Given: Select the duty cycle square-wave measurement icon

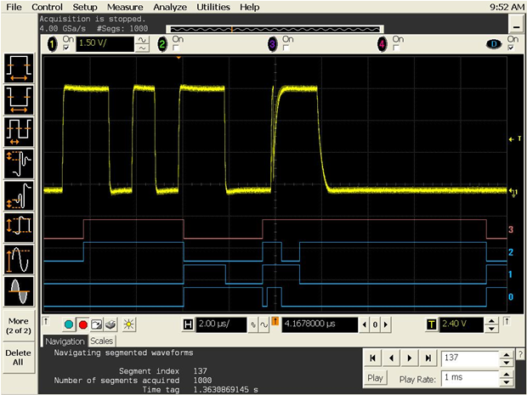Looking at the screenshot, I should [19, 132].
